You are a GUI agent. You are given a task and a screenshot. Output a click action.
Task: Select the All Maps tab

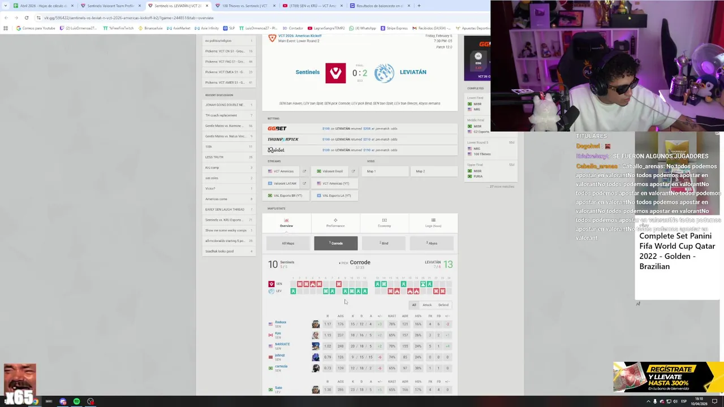tap(288, 244)
